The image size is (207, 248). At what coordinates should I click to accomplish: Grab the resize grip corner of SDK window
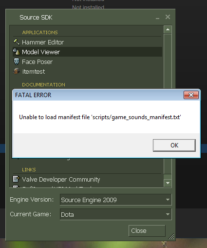click(171, 237)
